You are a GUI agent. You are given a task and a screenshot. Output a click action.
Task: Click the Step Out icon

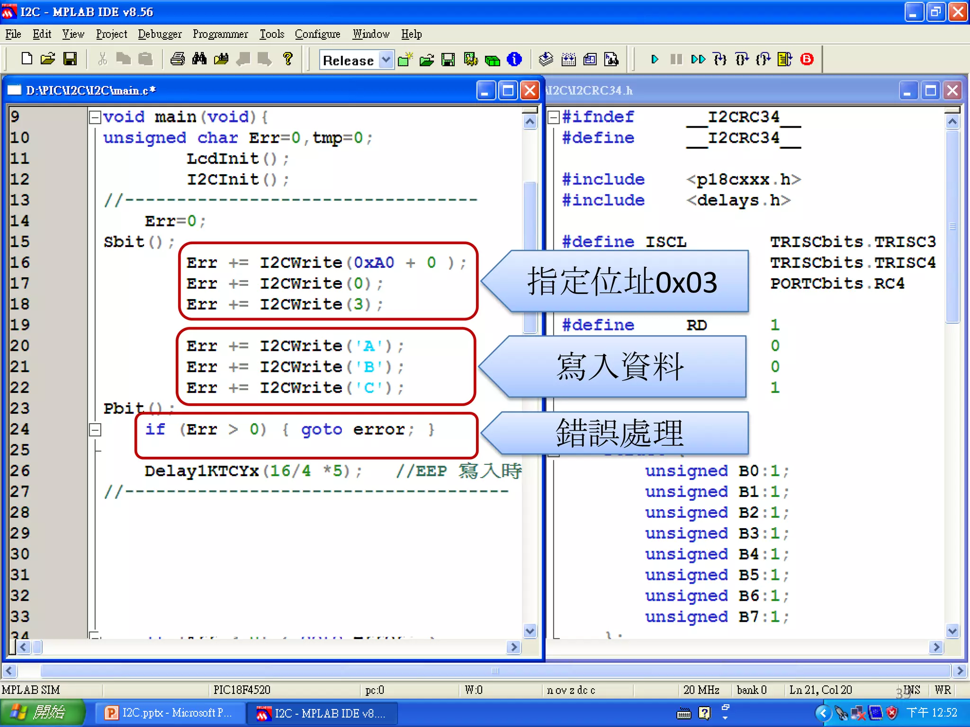pyautogui.click(x=763, y=59)
